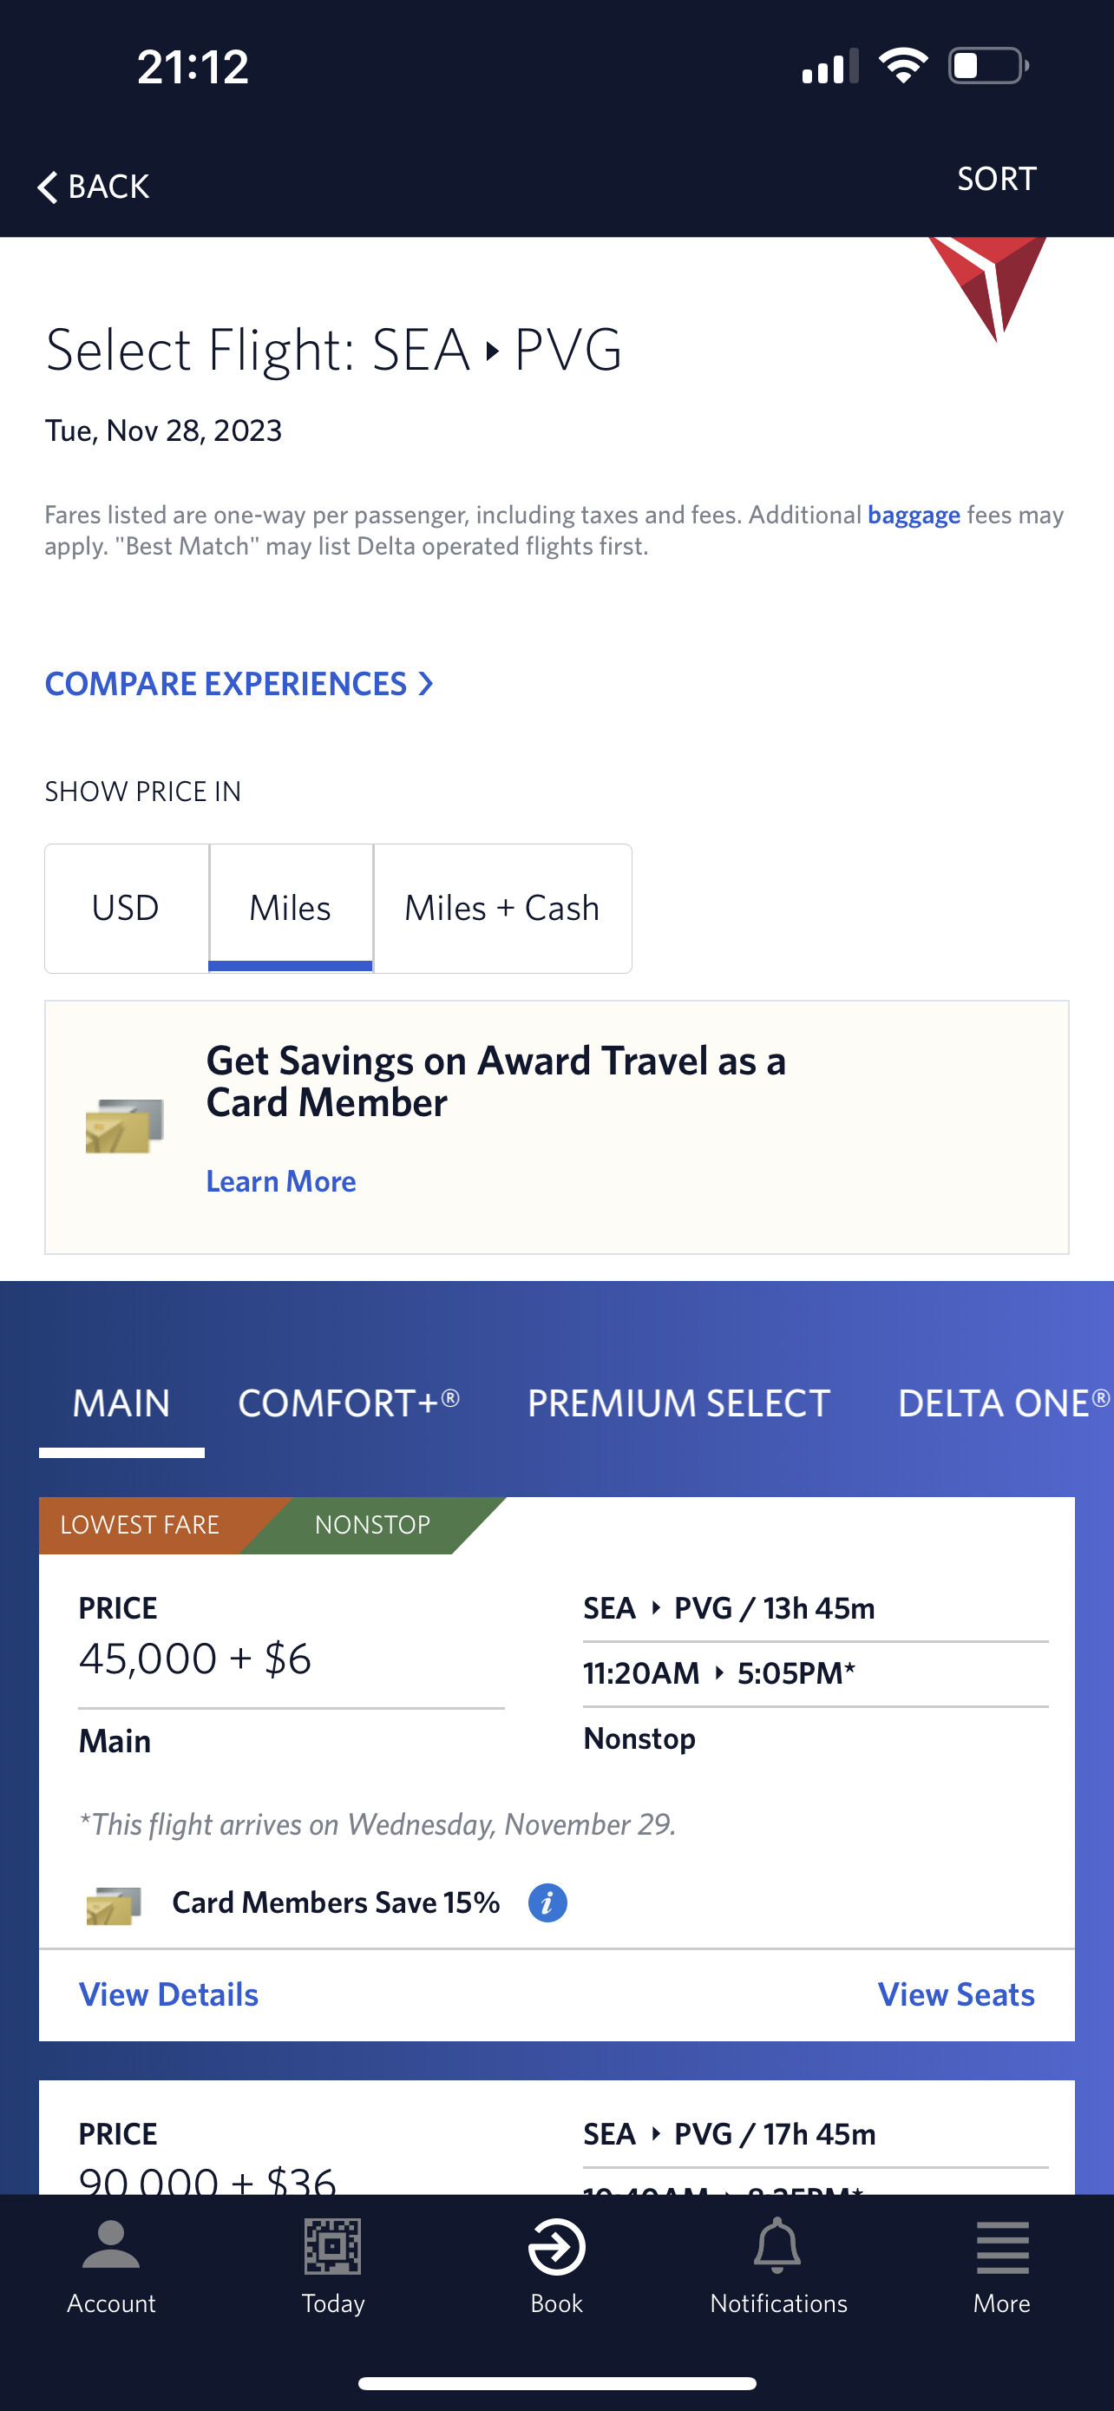Screen dimensions: 1114x2411
Task: Open the More hamburger menu icon
Action: click(x=1003, y=2247)
